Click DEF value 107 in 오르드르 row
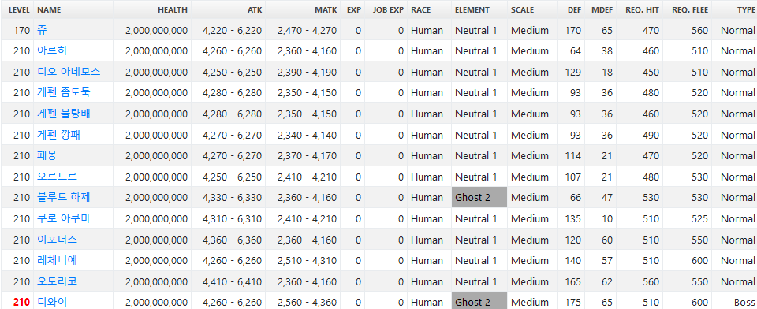 pos(573,177)
